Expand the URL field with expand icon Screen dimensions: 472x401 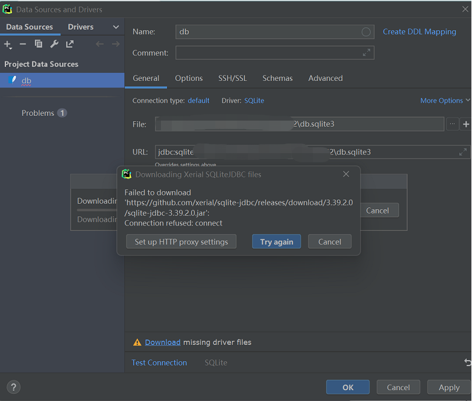[x=463, y=152]
